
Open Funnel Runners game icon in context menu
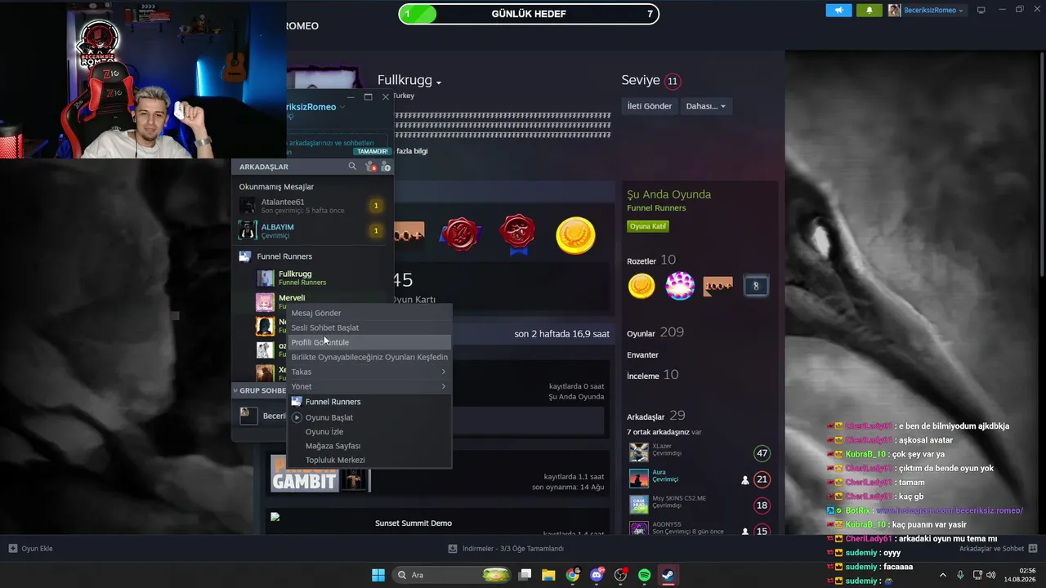pos(297,402)
